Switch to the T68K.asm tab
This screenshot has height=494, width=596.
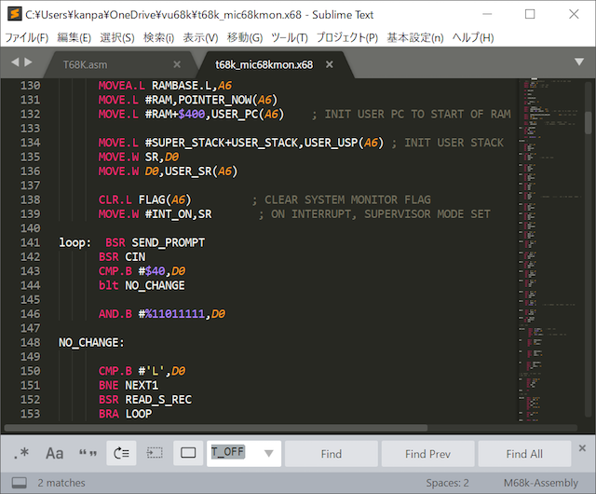click(86, 65)
